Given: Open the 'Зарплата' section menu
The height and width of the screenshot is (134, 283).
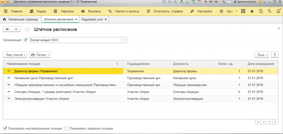Looking at the screenshot, I should (64, 11).
